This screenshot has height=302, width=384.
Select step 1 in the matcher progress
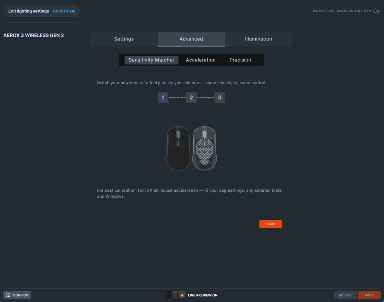163,97
